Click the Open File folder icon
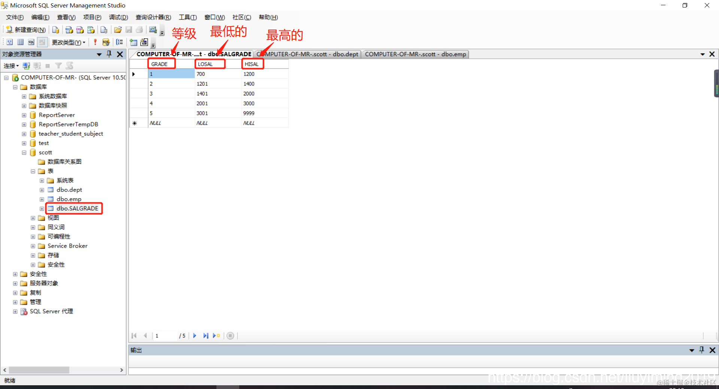Image resolution: width=719 pixels, height=389 pixels. pyautogui.click(x=118, y=30)
